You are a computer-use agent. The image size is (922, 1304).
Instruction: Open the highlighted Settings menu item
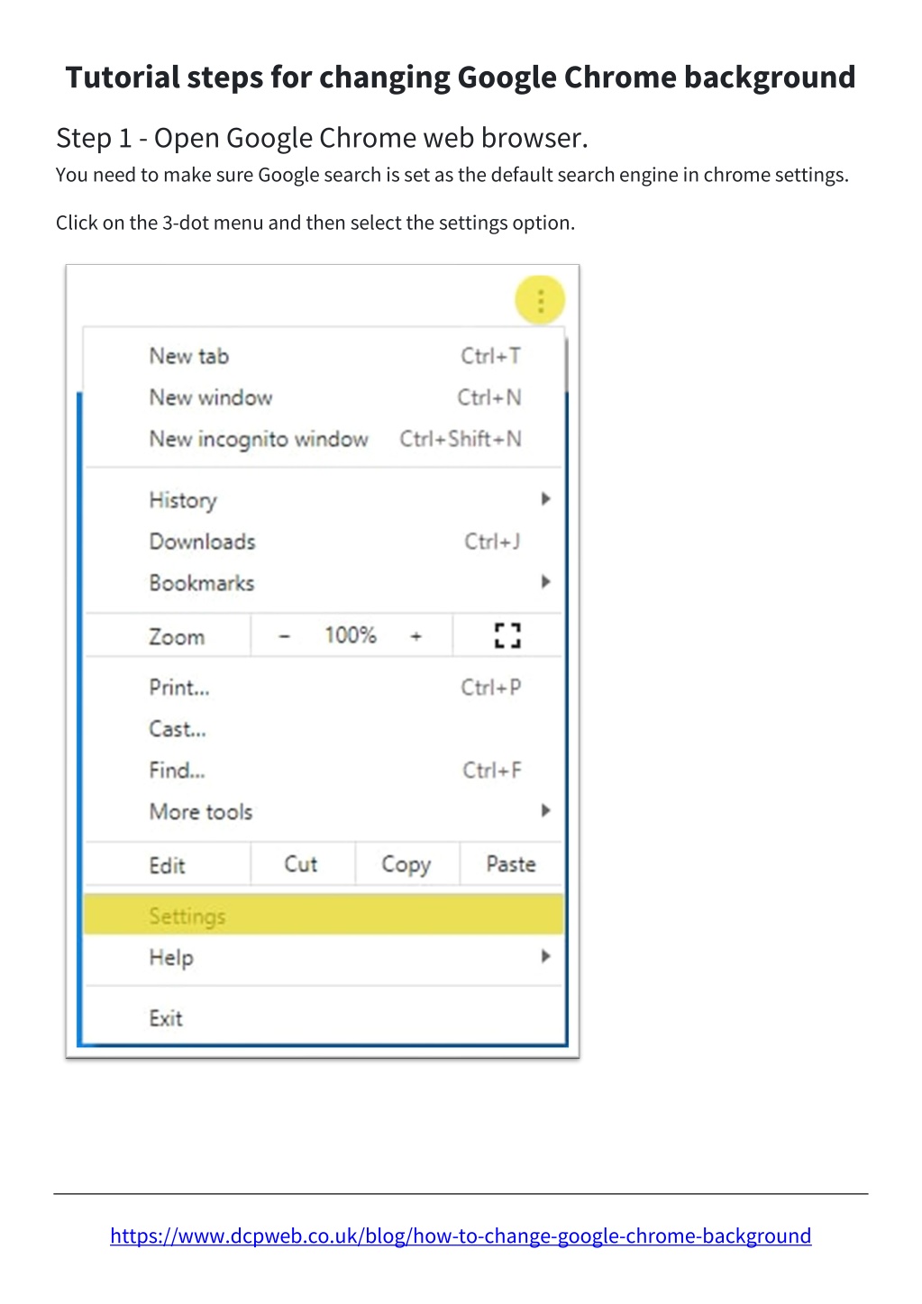[324, 916]
